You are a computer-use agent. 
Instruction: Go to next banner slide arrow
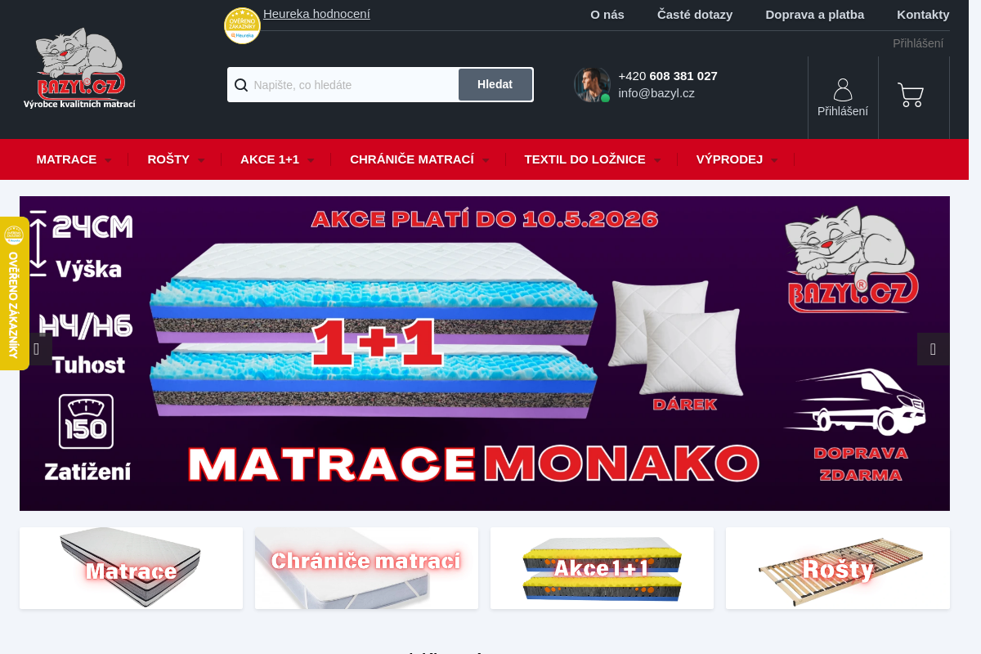(x=933, y=349)
